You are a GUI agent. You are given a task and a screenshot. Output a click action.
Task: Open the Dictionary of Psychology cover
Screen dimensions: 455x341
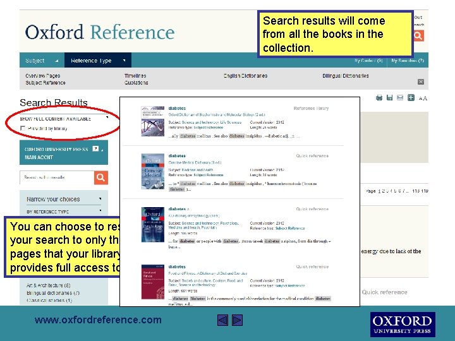tap(153, 225)
